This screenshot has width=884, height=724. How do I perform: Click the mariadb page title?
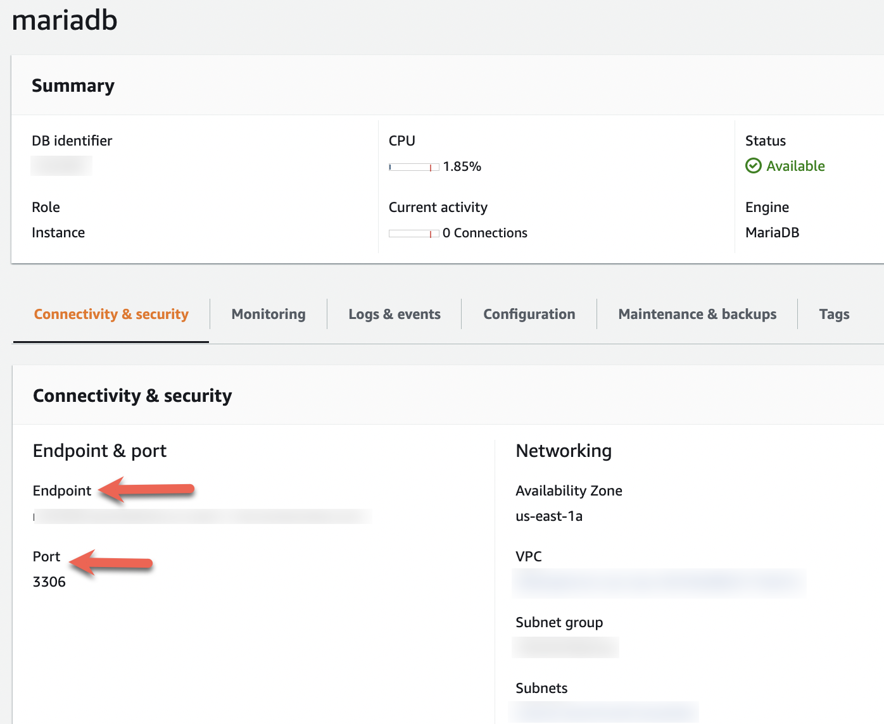click(65, 20)
